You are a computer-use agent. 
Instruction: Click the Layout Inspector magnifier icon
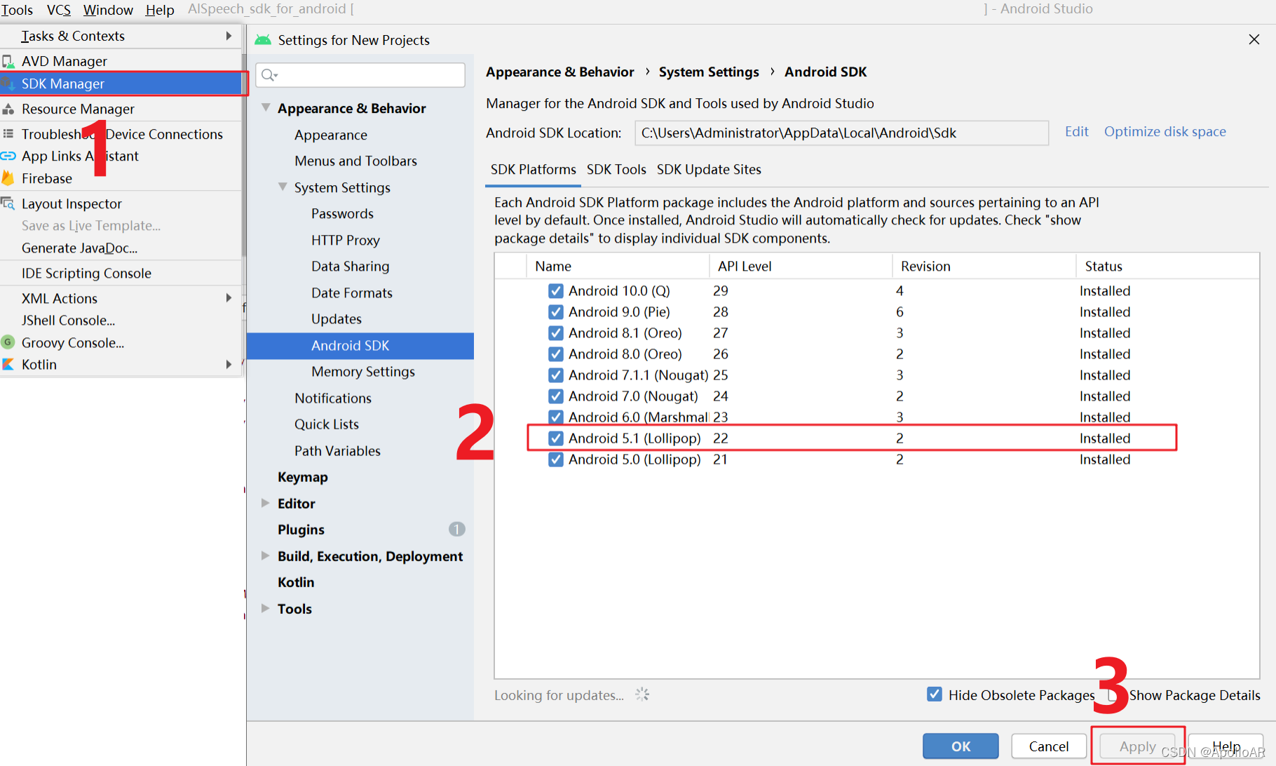[8, 203]
